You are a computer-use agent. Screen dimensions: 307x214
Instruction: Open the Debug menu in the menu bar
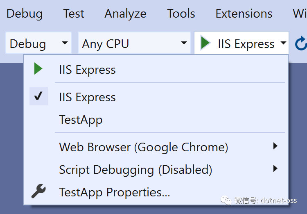click(x=25, y=14)
